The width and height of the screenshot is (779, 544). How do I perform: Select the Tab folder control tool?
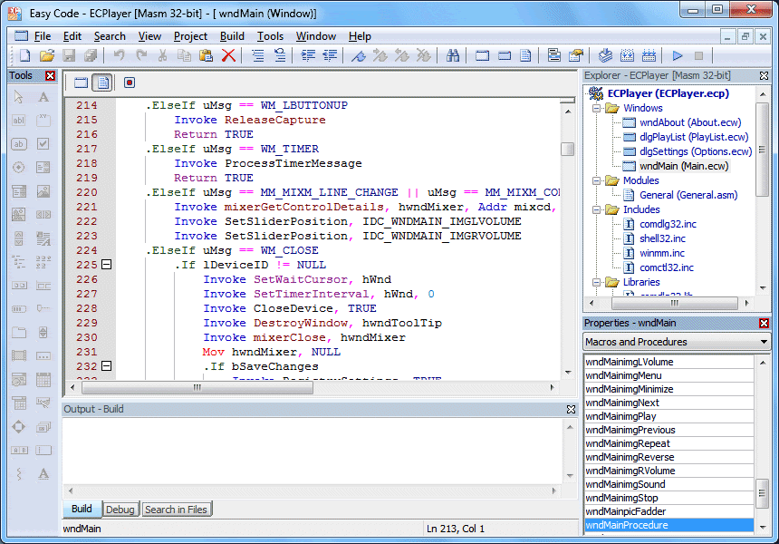(19, 332)
